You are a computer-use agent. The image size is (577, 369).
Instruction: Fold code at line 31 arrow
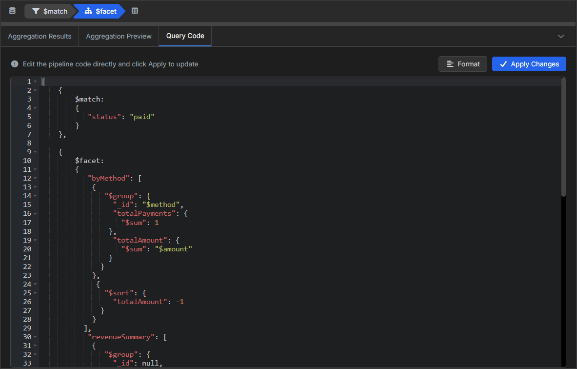(x=35, y=346)
